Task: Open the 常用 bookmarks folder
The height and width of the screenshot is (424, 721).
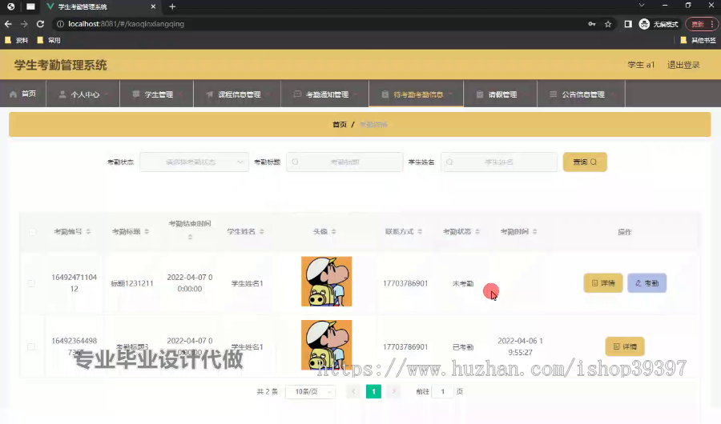Action: (x=49, y=41)
